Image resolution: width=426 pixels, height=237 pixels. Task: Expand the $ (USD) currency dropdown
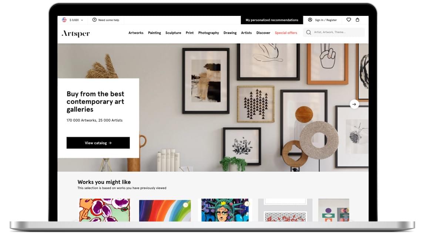point(76,20)
